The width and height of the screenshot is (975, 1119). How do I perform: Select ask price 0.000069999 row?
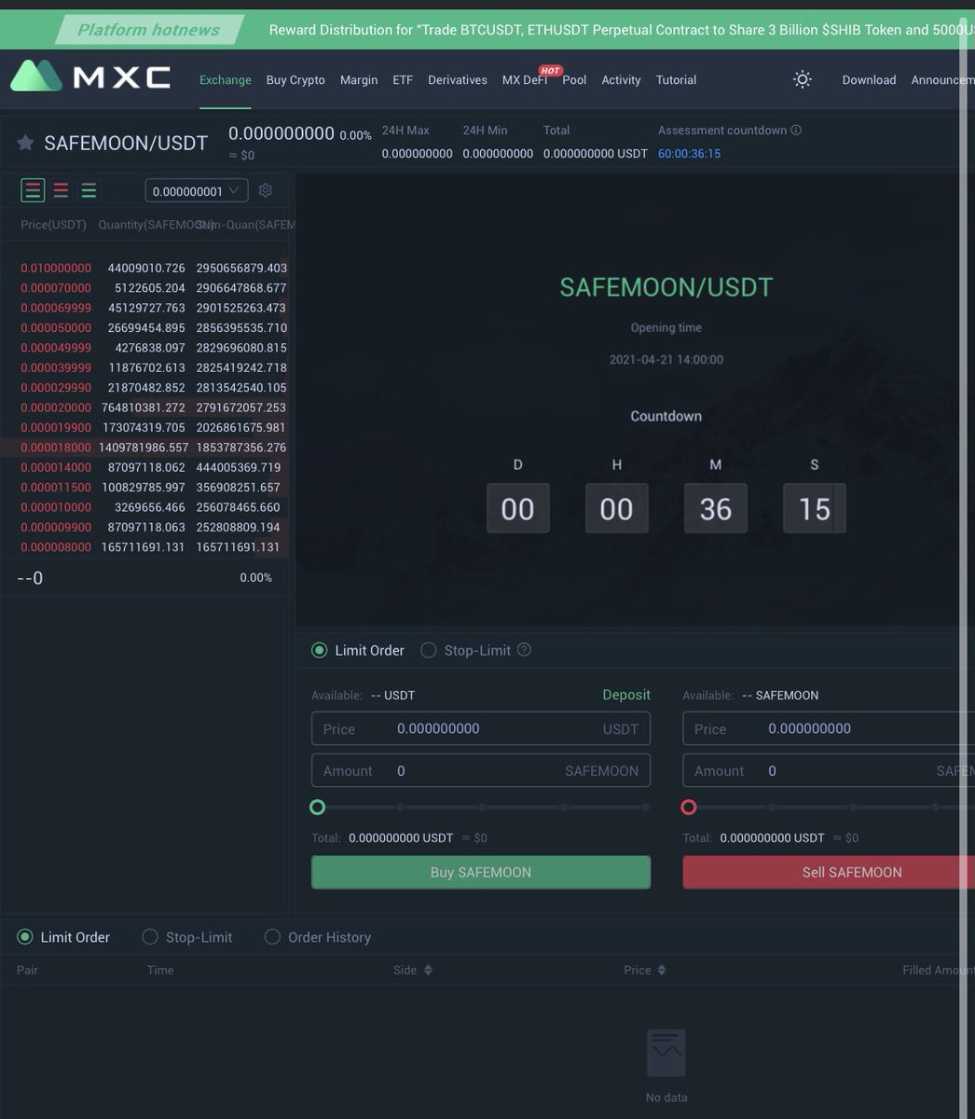point(145,308)
